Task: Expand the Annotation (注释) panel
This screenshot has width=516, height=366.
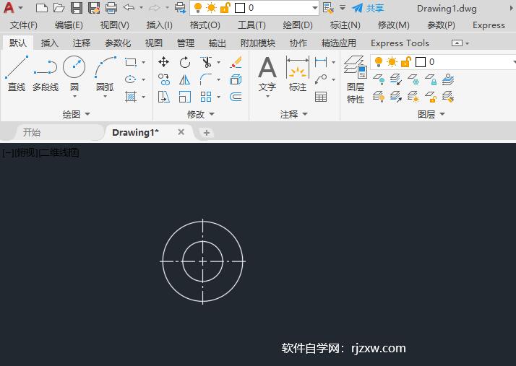Action: pos(294,114)
